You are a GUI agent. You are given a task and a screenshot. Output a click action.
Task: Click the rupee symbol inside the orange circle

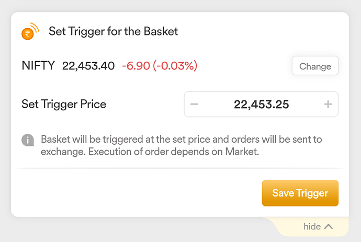pos(28,34)
